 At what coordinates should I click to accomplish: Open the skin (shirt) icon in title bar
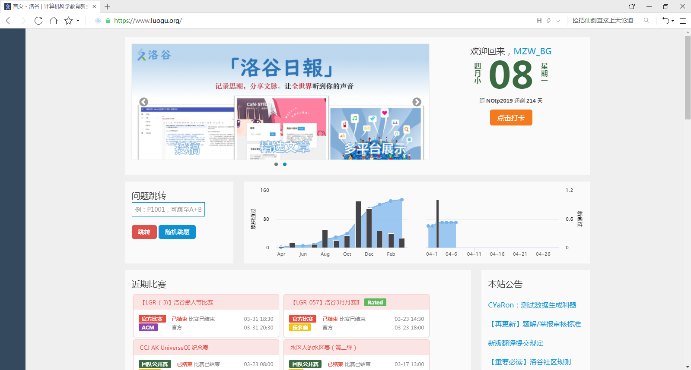(x=632, y=6)
